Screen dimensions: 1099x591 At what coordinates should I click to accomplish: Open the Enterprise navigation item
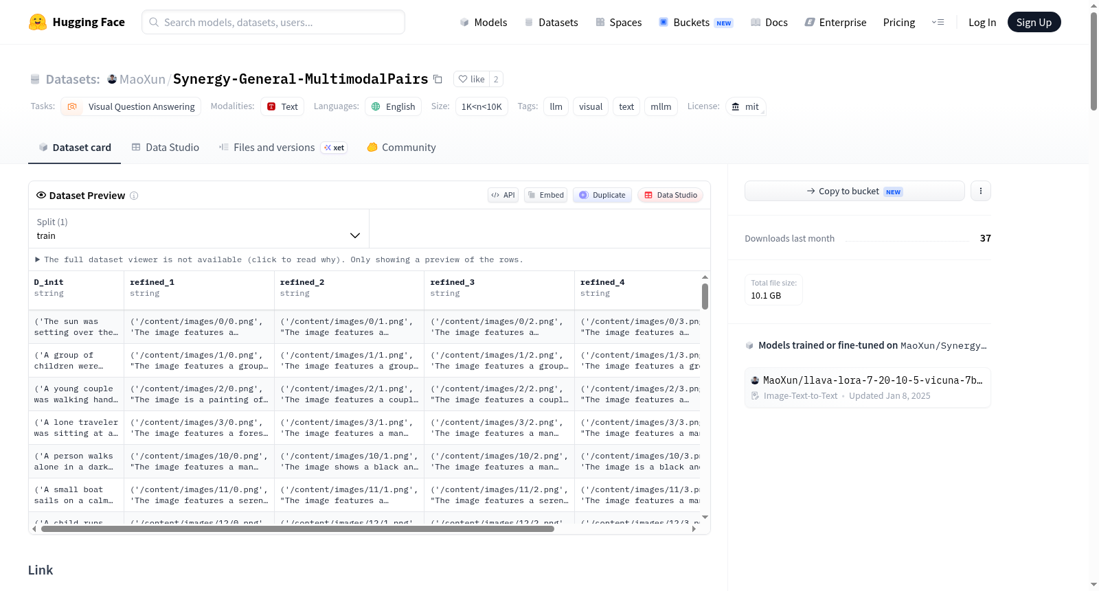(x=835, y=22)
